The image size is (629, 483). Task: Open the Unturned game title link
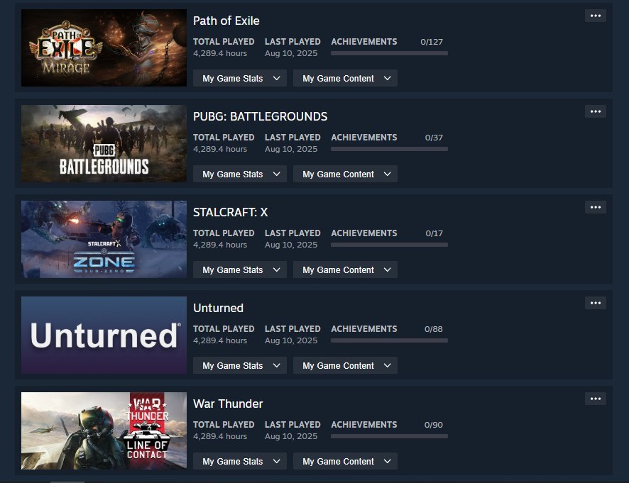tap(218, 308)
